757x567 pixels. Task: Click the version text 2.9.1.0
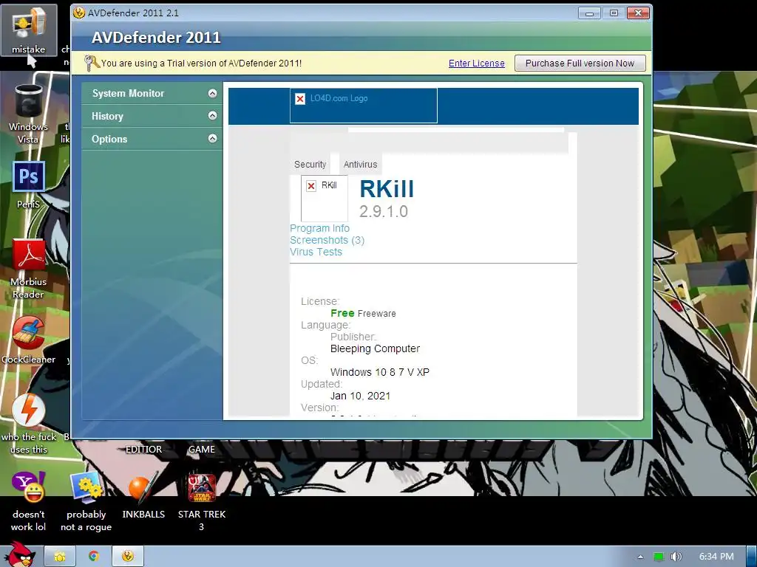(384, 211)
